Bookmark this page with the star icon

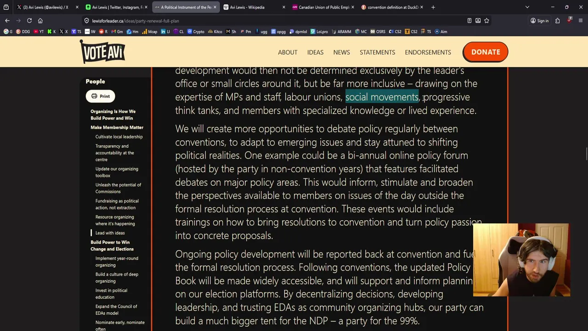[x=486, y=21]
